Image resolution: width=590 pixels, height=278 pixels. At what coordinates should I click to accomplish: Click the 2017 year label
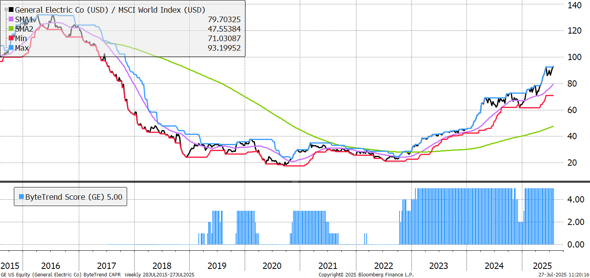[107, 265]
